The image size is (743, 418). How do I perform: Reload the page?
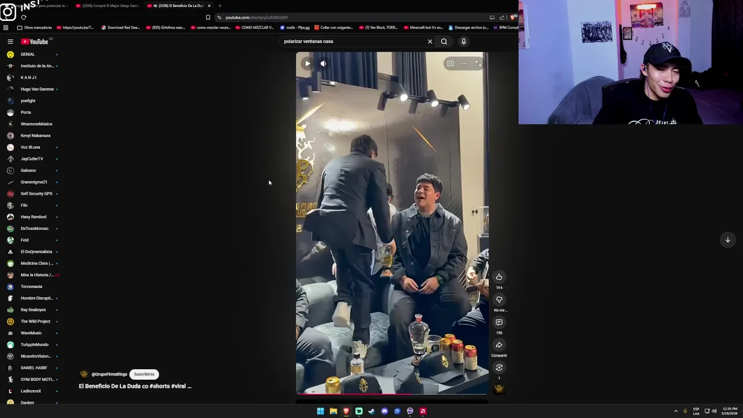[24, 17]
